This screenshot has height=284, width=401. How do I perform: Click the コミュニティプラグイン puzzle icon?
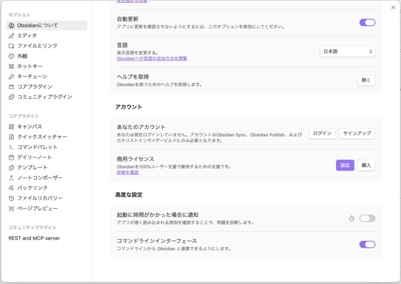click(12, 97)
